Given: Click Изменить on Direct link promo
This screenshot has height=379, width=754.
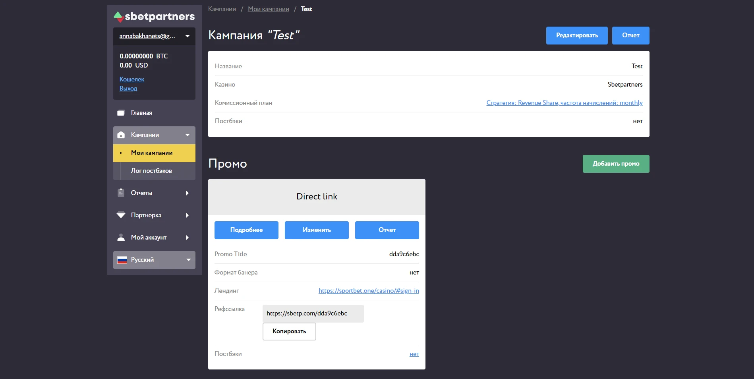Looking at the screenshot, I should click(x=317, y=230).
